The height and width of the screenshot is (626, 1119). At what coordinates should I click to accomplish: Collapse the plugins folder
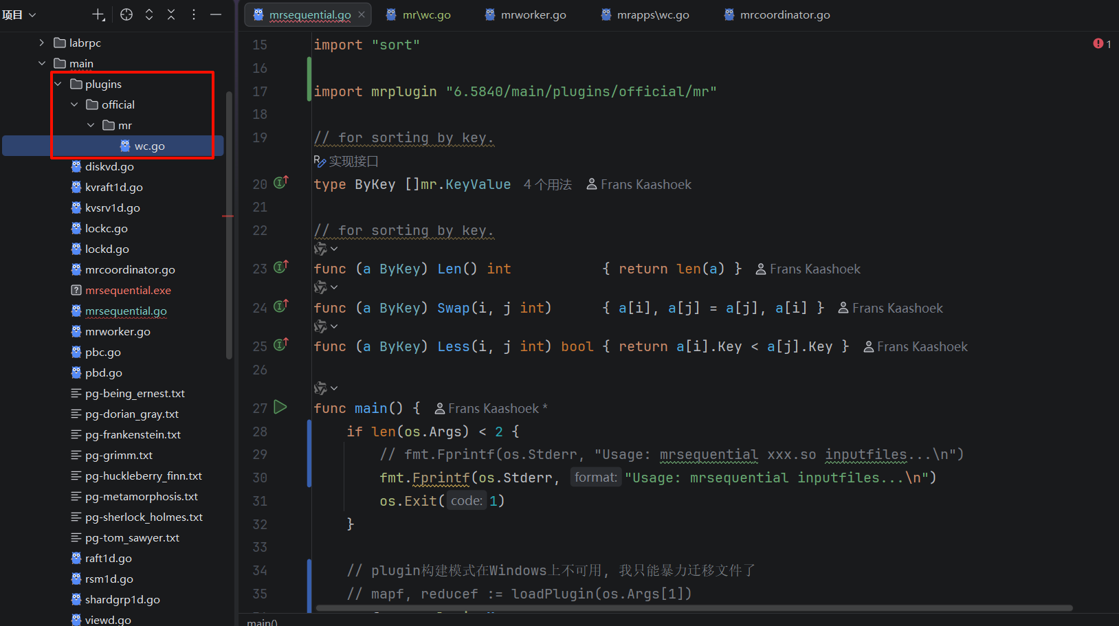tap(58, 84)
